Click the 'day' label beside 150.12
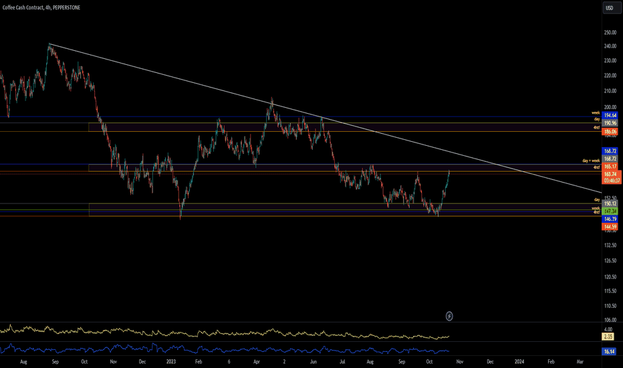 click(x=597, y=199)
